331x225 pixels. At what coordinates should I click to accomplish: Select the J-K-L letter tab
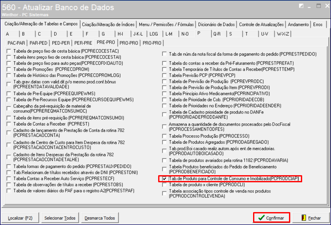(139, 34)
